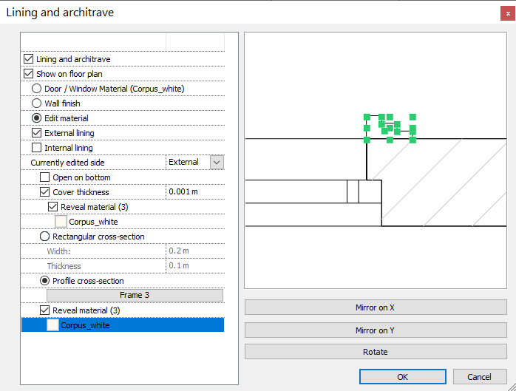Enable Open on bottom checkbox

tap(45, 177)
